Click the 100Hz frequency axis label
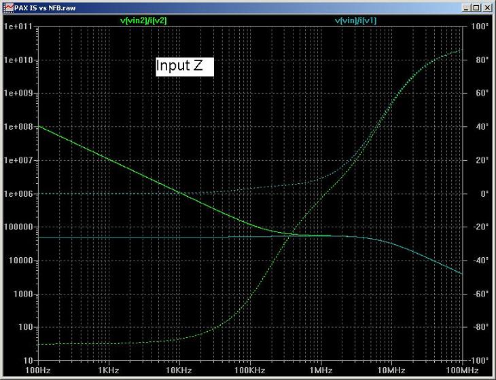Image resolution: width=496 pixels, height=380 pixels. coord(37,370)
